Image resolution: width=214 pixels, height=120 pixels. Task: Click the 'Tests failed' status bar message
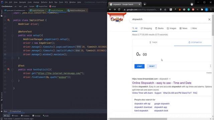tap(18, 119)
